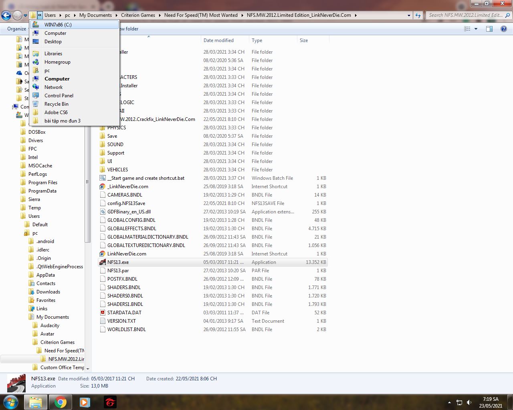Click the volume speaker tray icon
The width and height of the screenshot is (513, 410).
click(x=469, y=402)
